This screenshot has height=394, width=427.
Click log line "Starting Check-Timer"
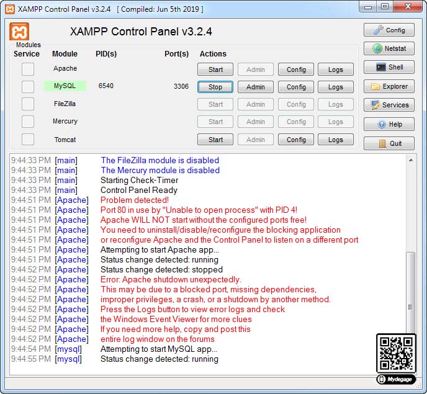[x=140, y=181]
